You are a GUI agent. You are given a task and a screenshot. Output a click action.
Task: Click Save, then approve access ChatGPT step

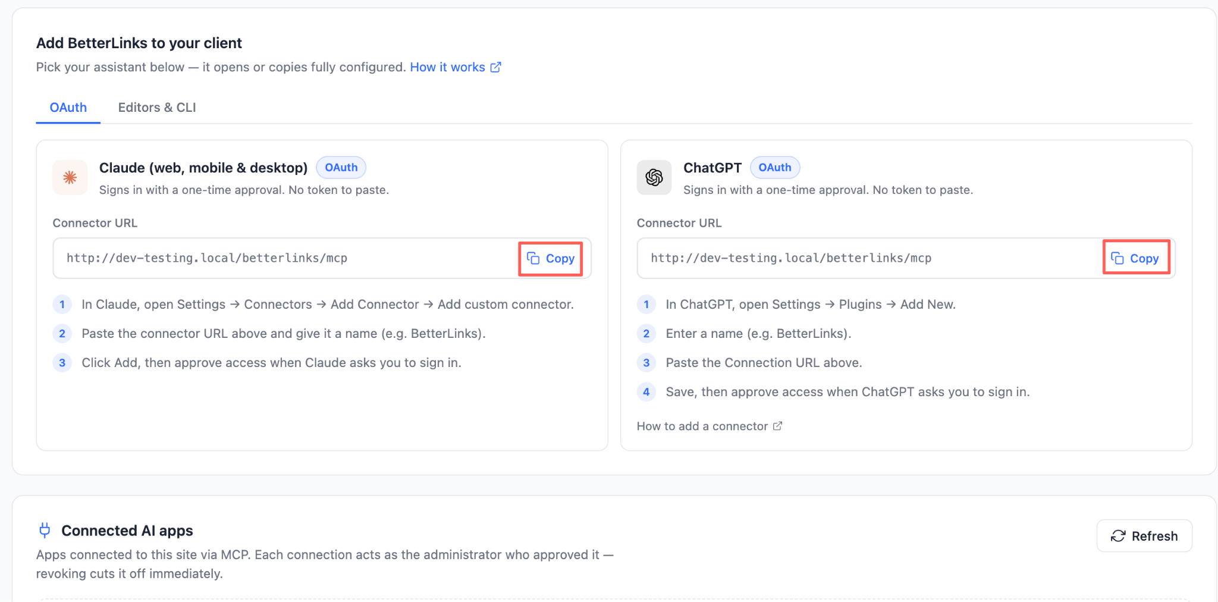click(x=848, y=392)
